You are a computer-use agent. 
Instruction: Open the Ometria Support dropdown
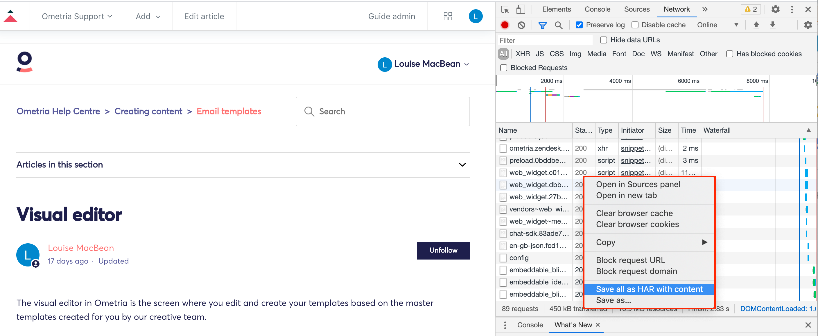[x=77, y=16]
